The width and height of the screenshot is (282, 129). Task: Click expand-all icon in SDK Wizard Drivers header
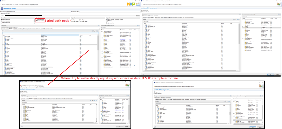click(96, 31)
